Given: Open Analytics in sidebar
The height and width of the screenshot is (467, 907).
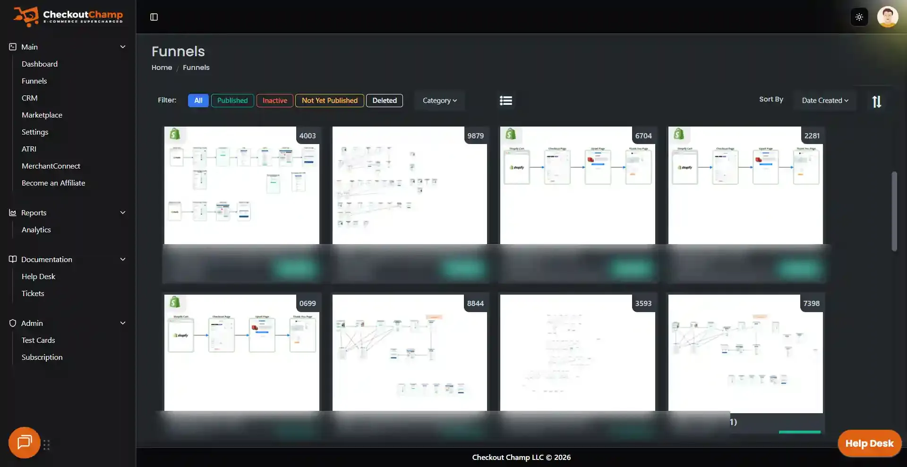Looking at the screenshot, I should click(36, 229).
